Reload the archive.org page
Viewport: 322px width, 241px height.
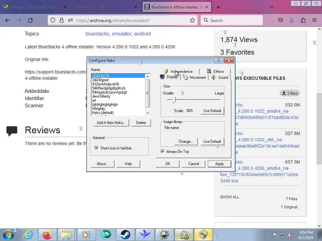[30, 20]
